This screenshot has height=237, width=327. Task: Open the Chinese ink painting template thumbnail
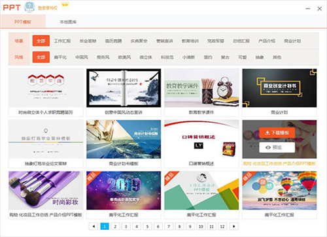pos(124,88)
